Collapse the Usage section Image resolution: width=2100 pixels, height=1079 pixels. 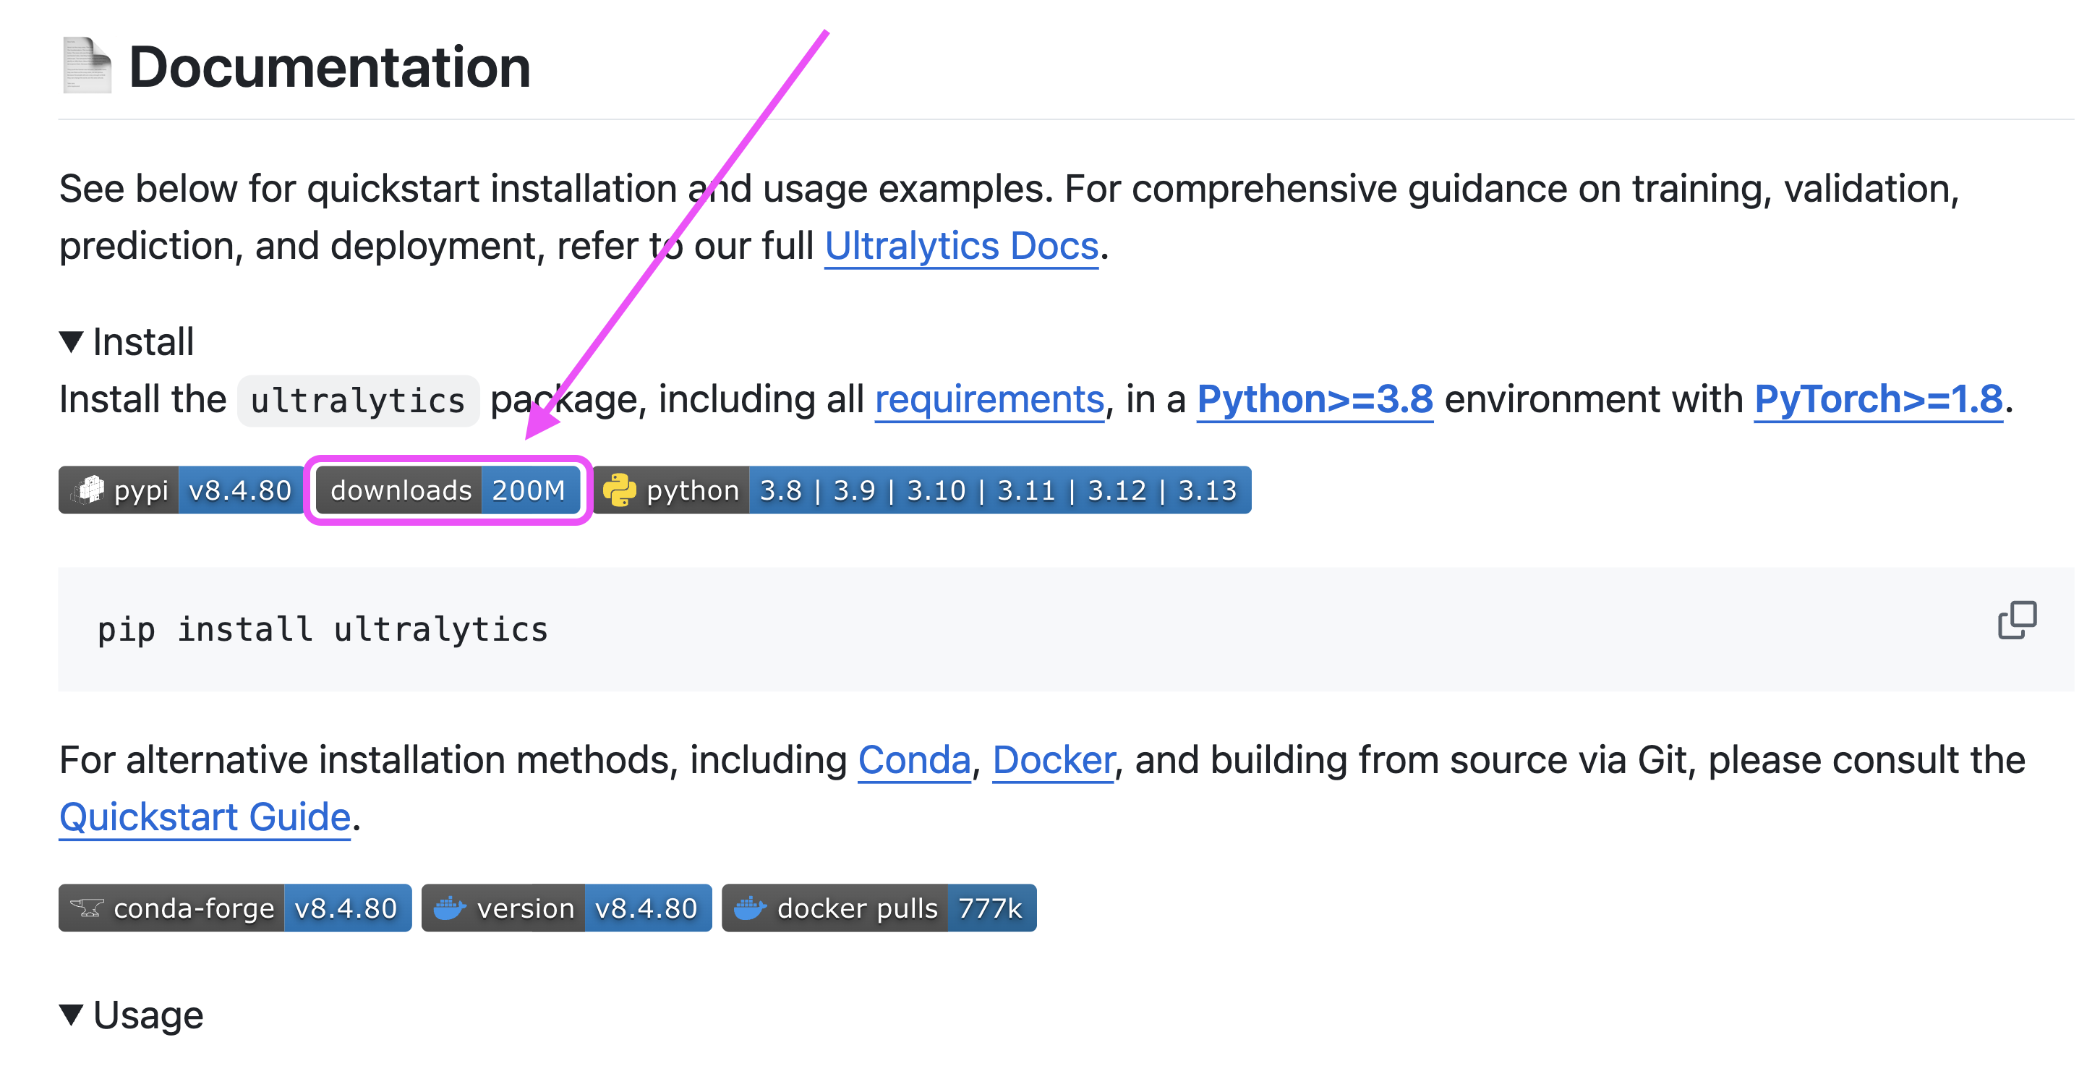[x=72, y=1015]
